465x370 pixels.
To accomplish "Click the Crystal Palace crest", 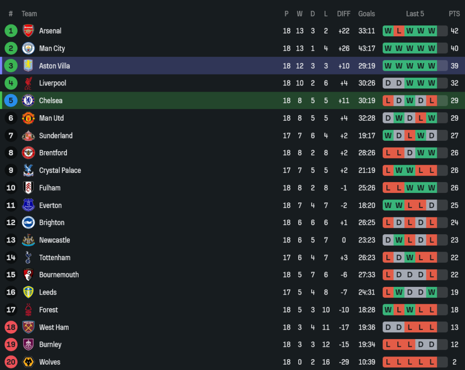I will pyautogui.click(x=28, y=170).
